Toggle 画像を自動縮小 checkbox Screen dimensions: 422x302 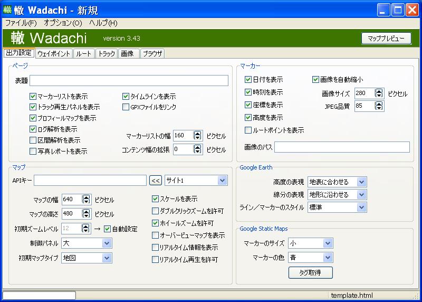(315, 80)
